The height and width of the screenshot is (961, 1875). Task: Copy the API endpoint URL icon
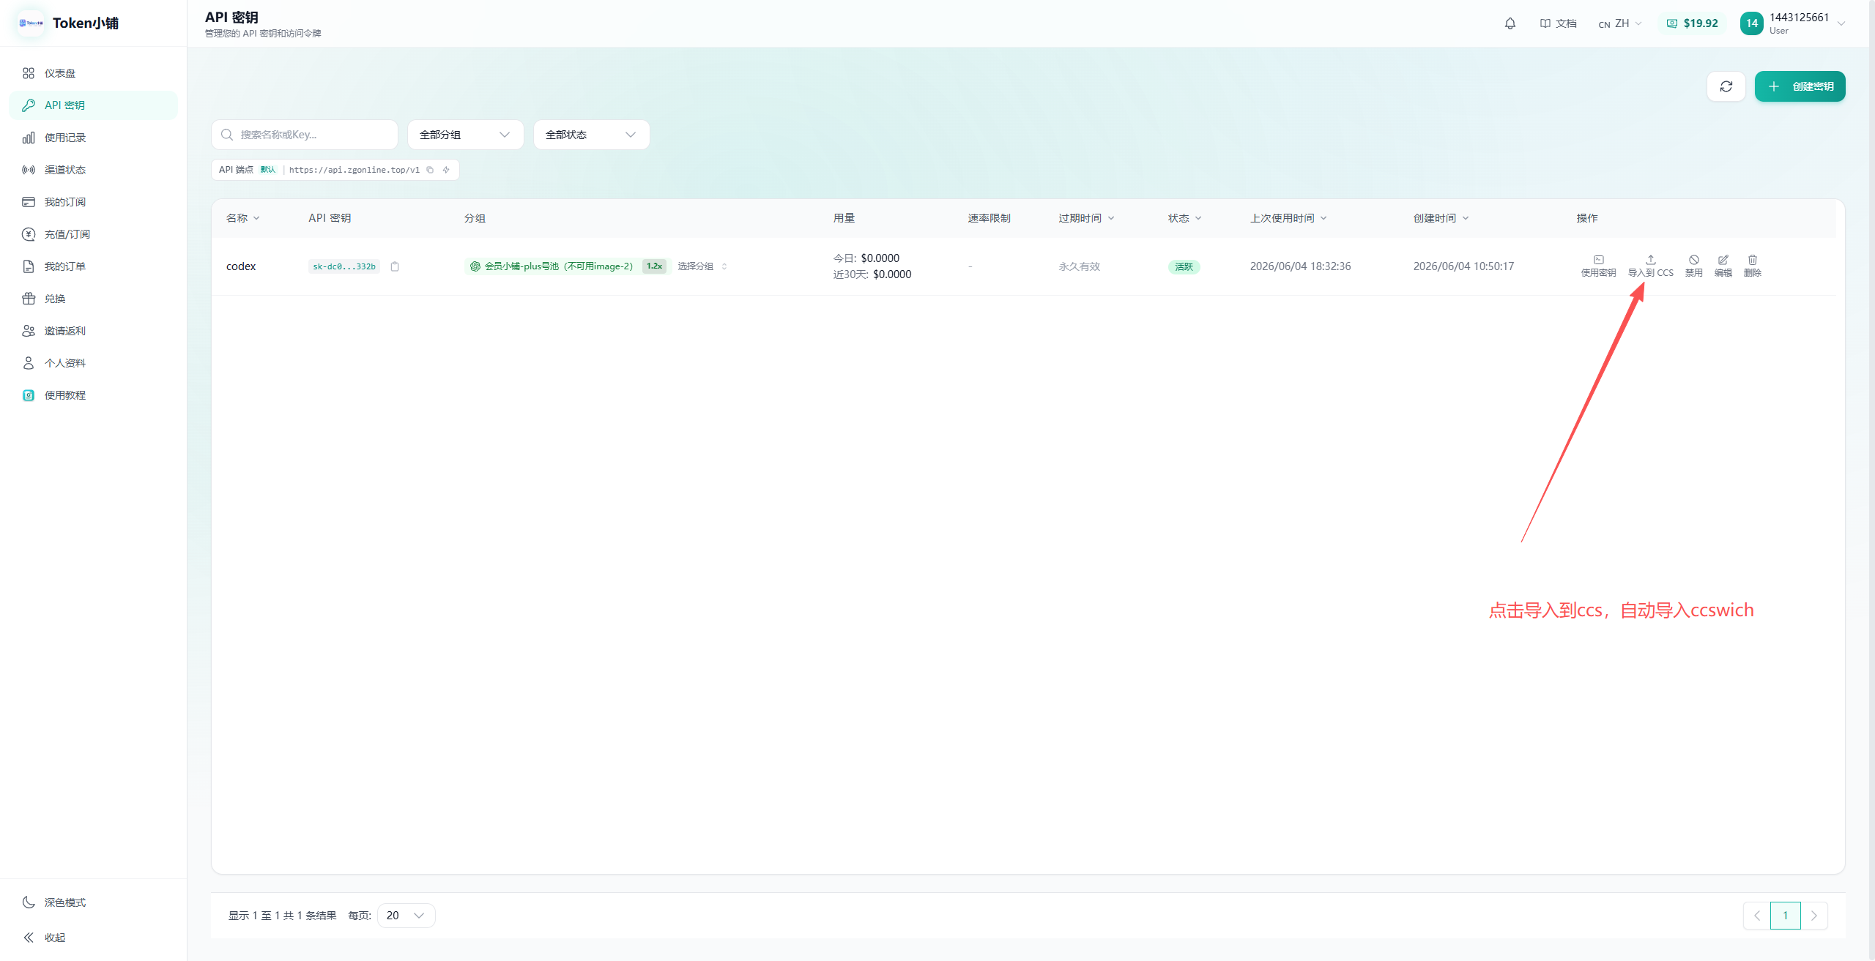coord(430,170)
